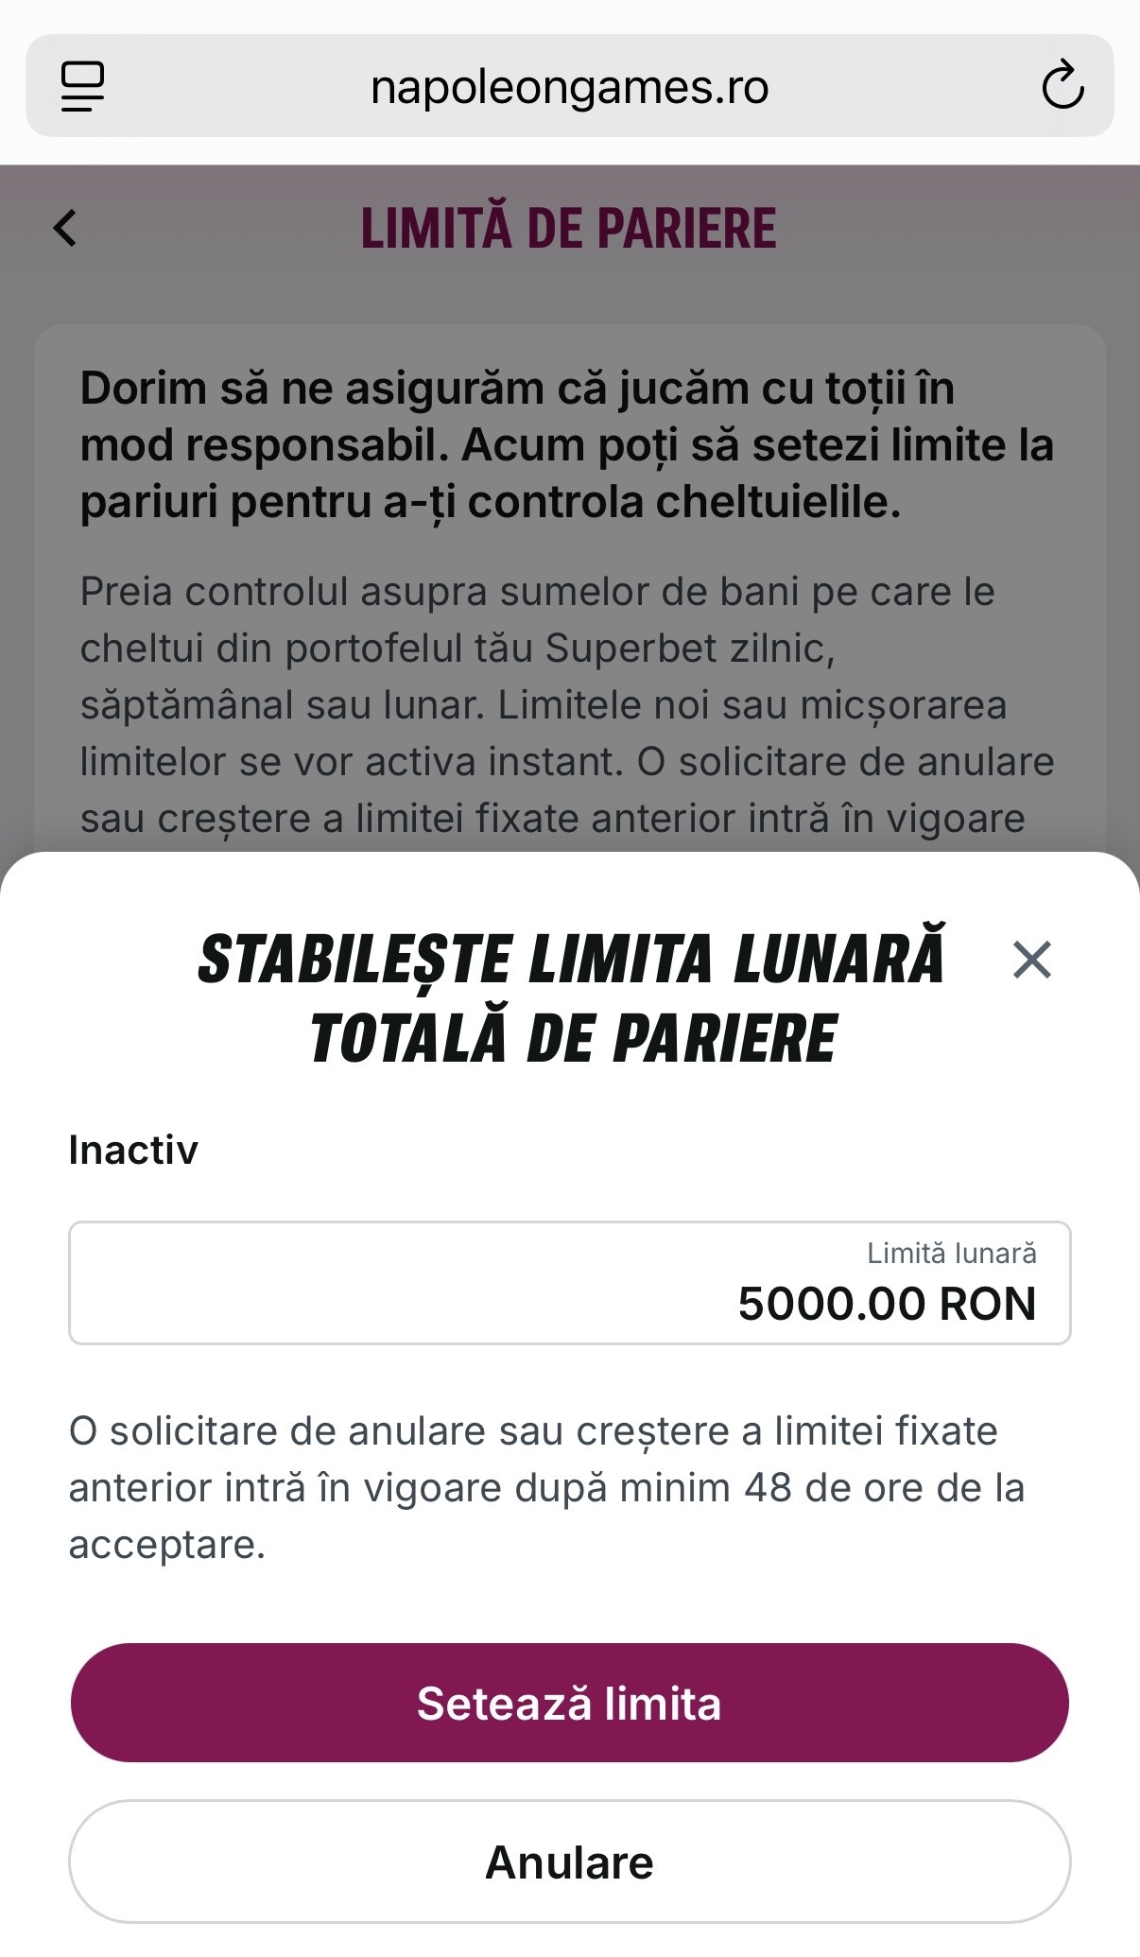Tap the limitelor se vor activa instant line
Viewport: 1140px width, 1957px height.
567,762
